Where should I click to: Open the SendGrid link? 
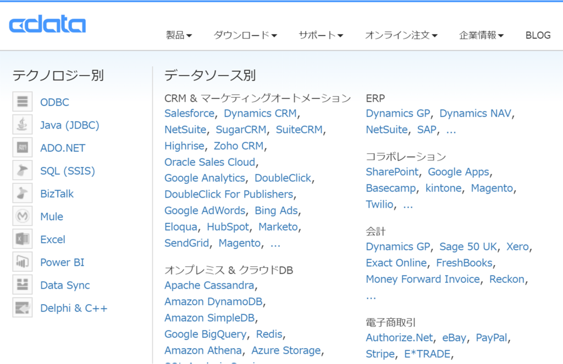(187, 243)
